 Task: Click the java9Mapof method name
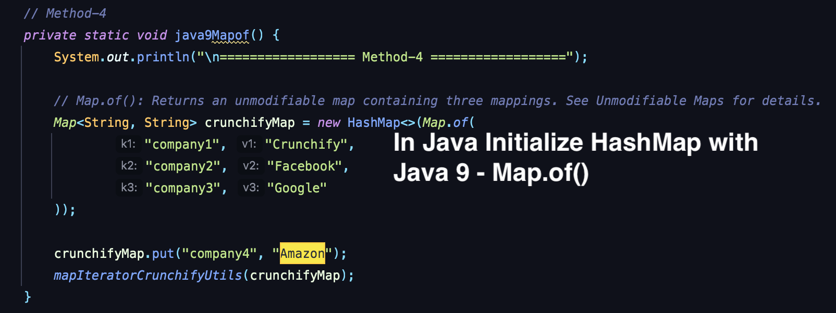[212, 35]
